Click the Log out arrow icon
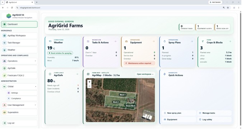 coord(4,123)
